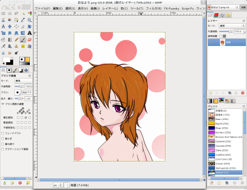Click the delete layer icon in the Layers dock
This screenshot has height=190, width=247.
click(x=243, y=93)
